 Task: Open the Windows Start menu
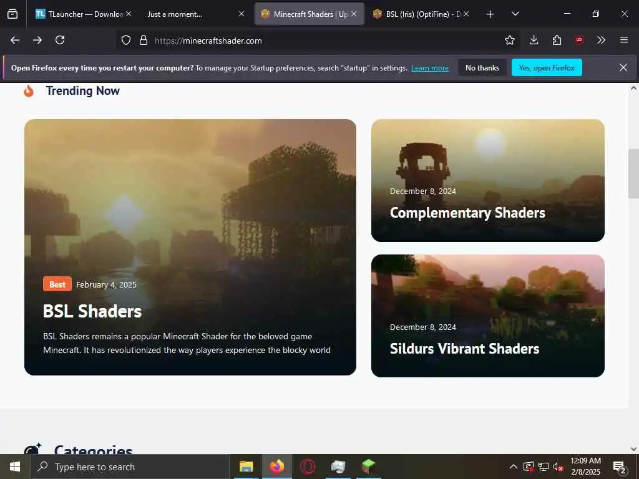[x=15, y=467]
